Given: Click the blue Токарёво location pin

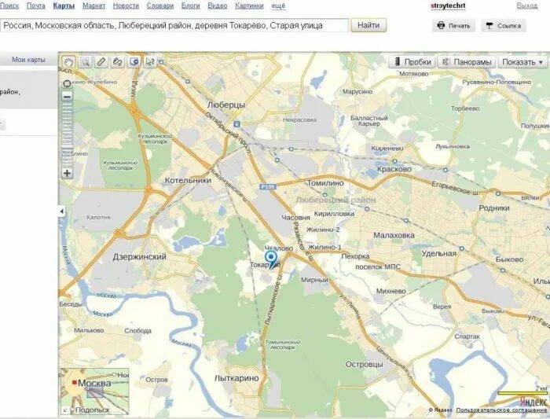Looking at the screenshot, I should (x=271, y=259).
